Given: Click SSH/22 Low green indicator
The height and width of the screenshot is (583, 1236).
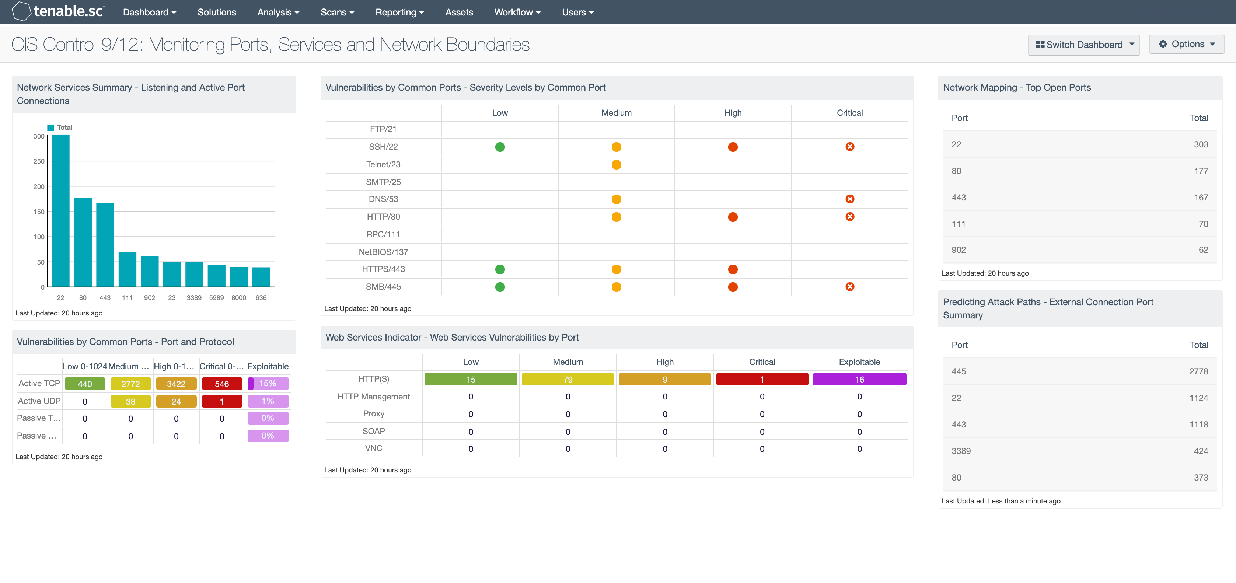Looking at the screenshot, I should coord(500,147).
